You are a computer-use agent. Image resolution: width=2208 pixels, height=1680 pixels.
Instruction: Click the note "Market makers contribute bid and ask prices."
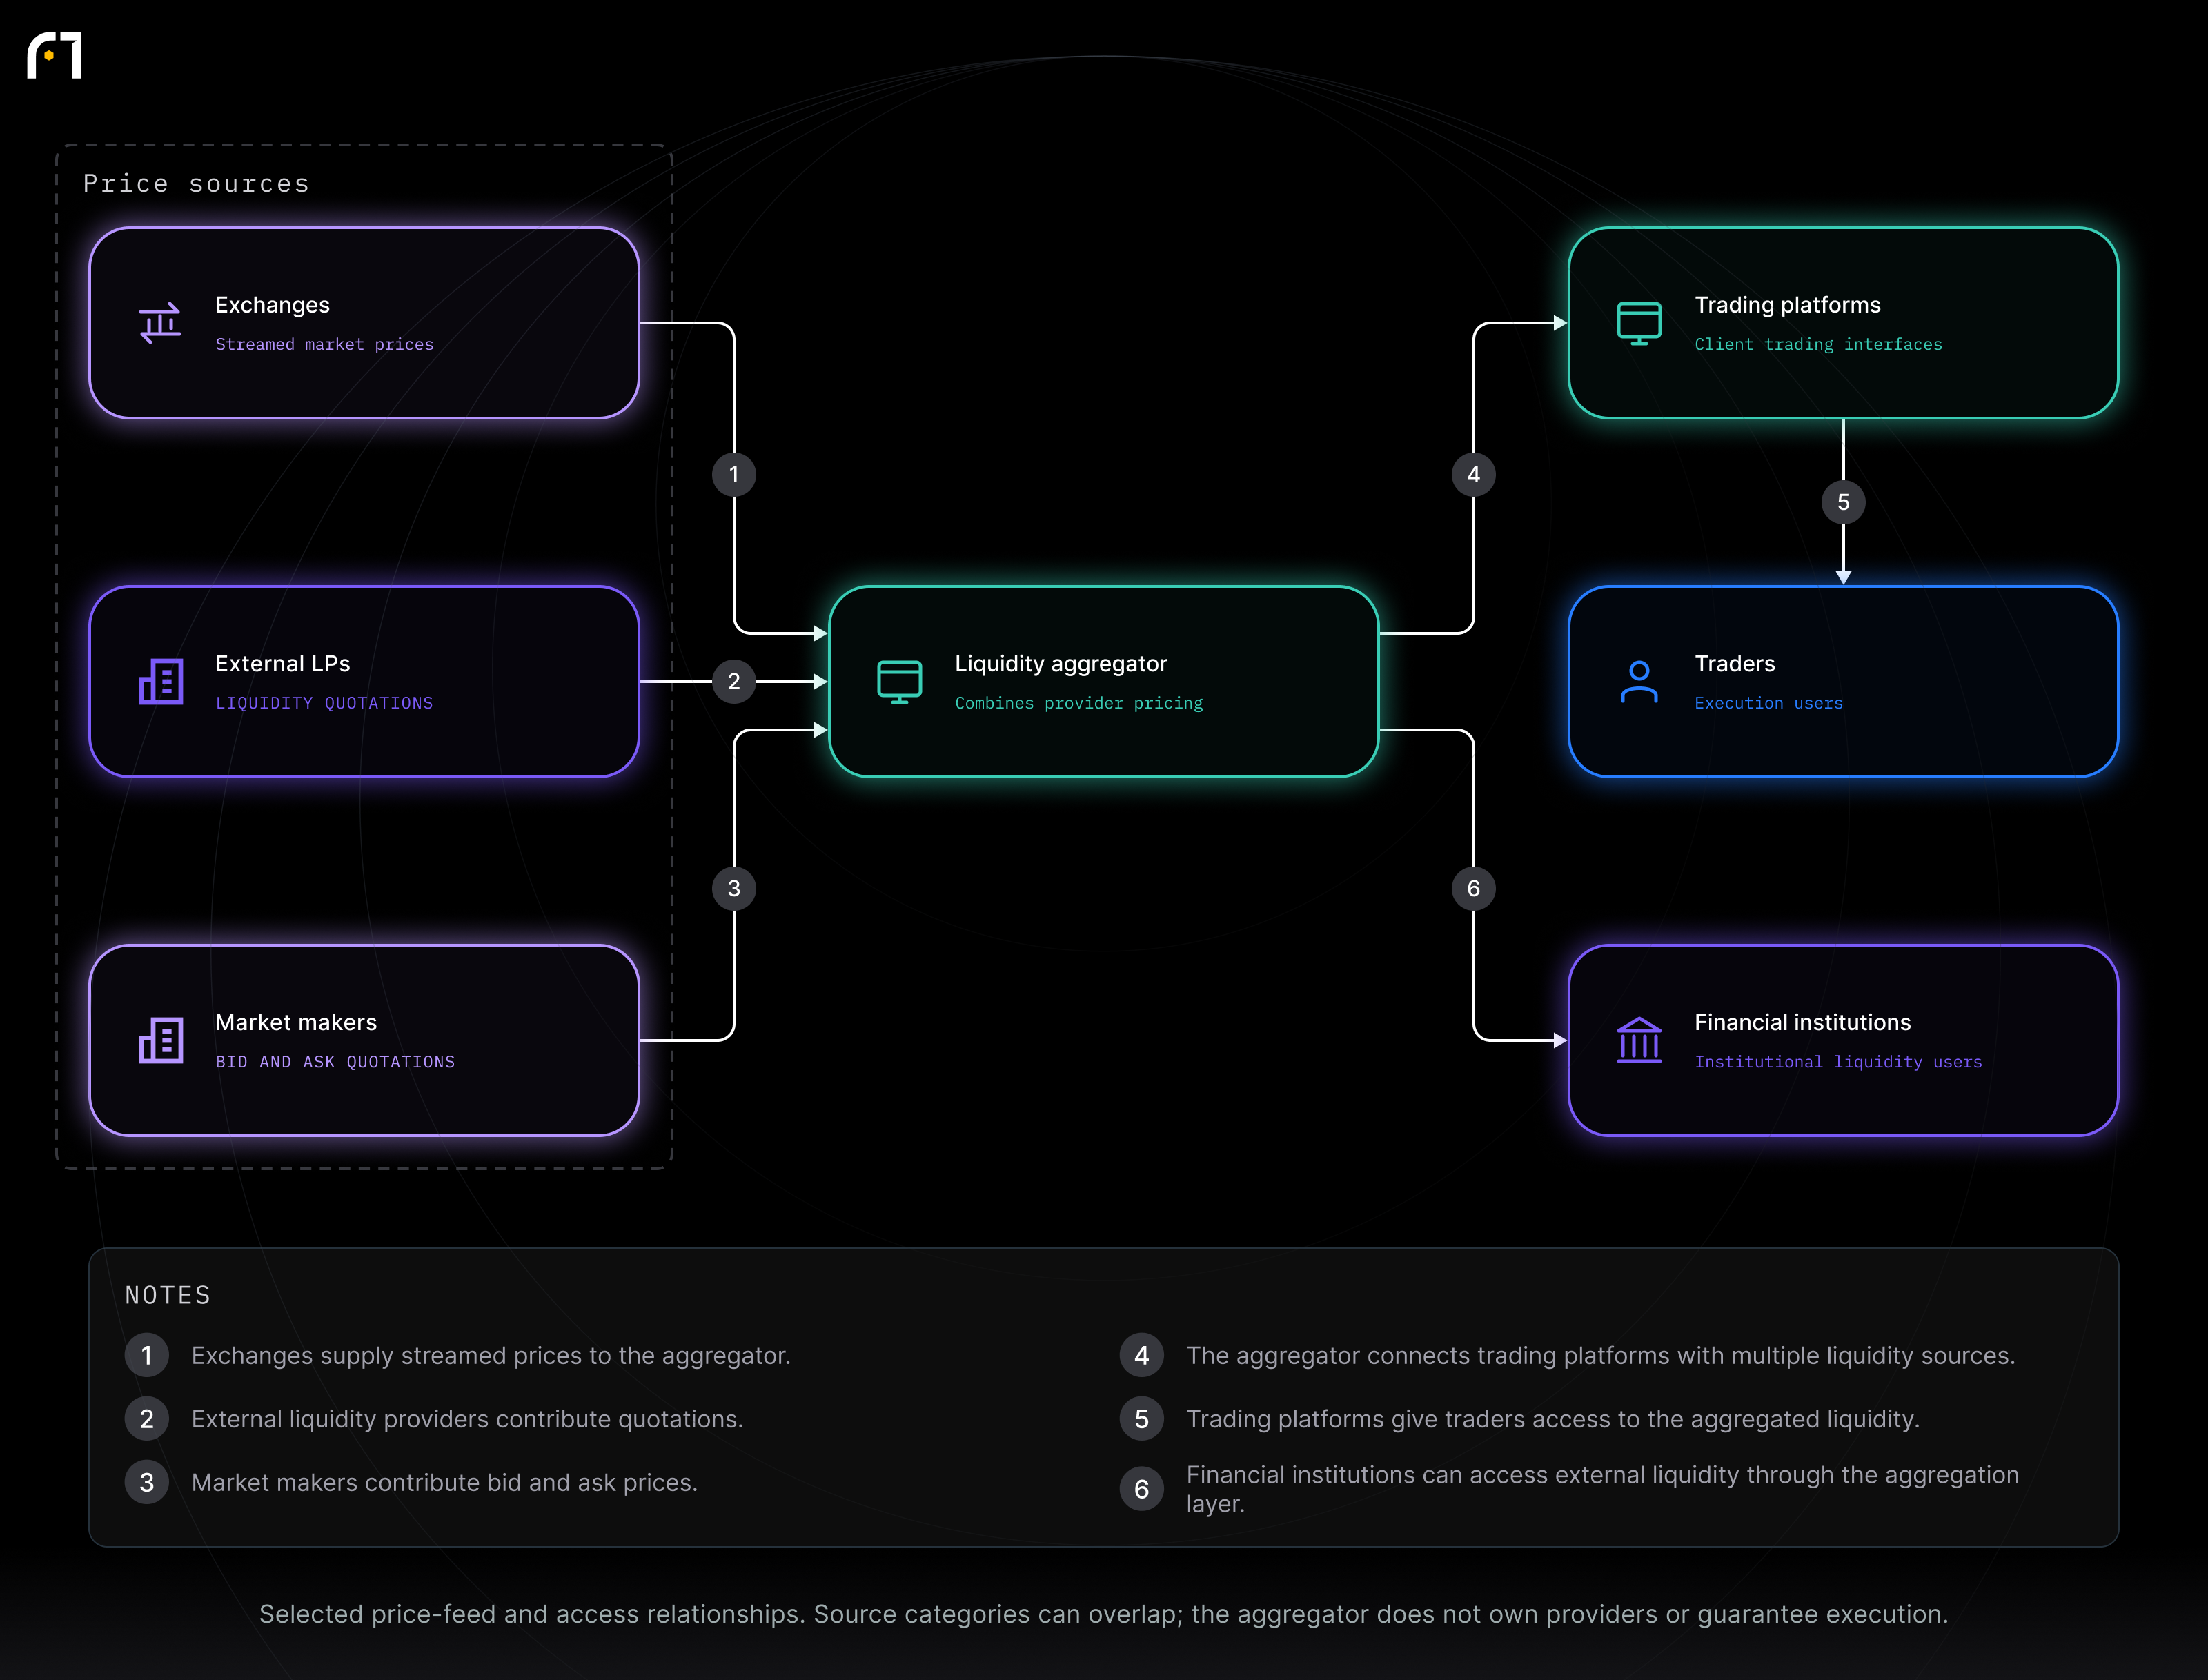click(x=444, y=1482)
